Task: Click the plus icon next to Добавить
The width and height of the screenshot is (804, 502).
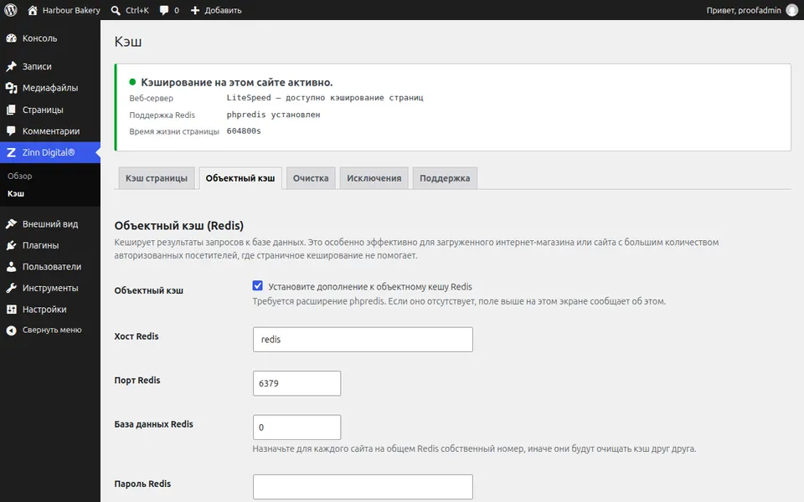Action: 195,10
